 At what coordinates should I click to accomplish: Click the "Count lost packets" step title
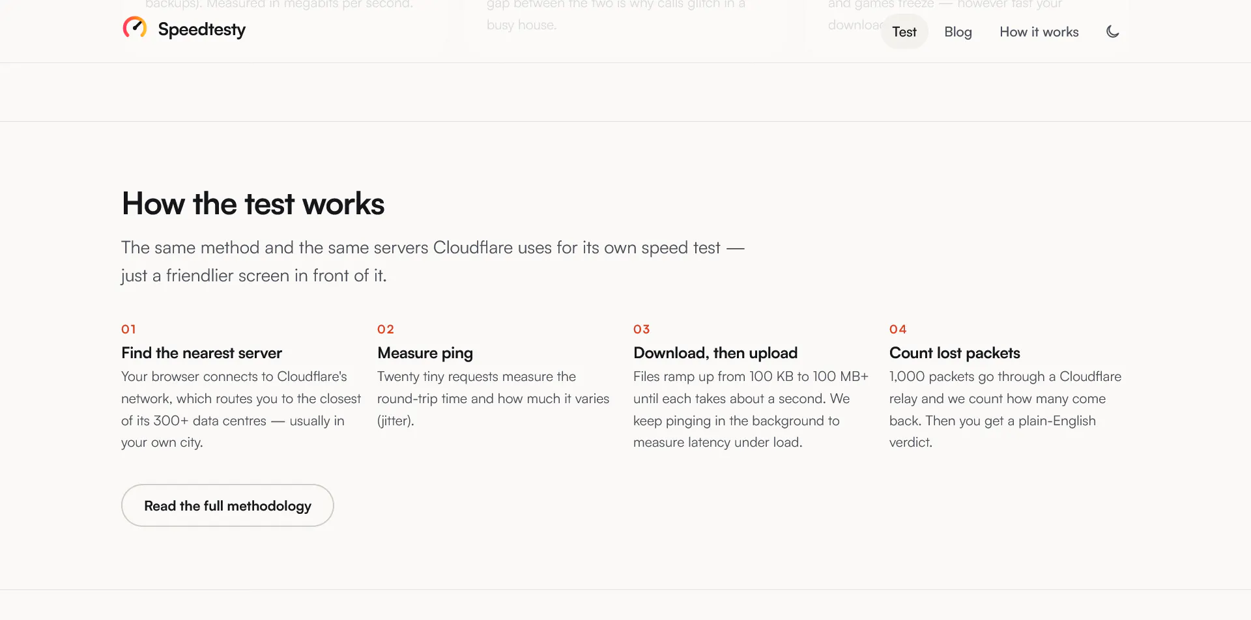click(x=955, y=353)
